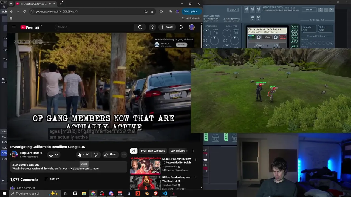Toggle cassette A2 output routing
This screenshot has width=351, height=197.
294,30
